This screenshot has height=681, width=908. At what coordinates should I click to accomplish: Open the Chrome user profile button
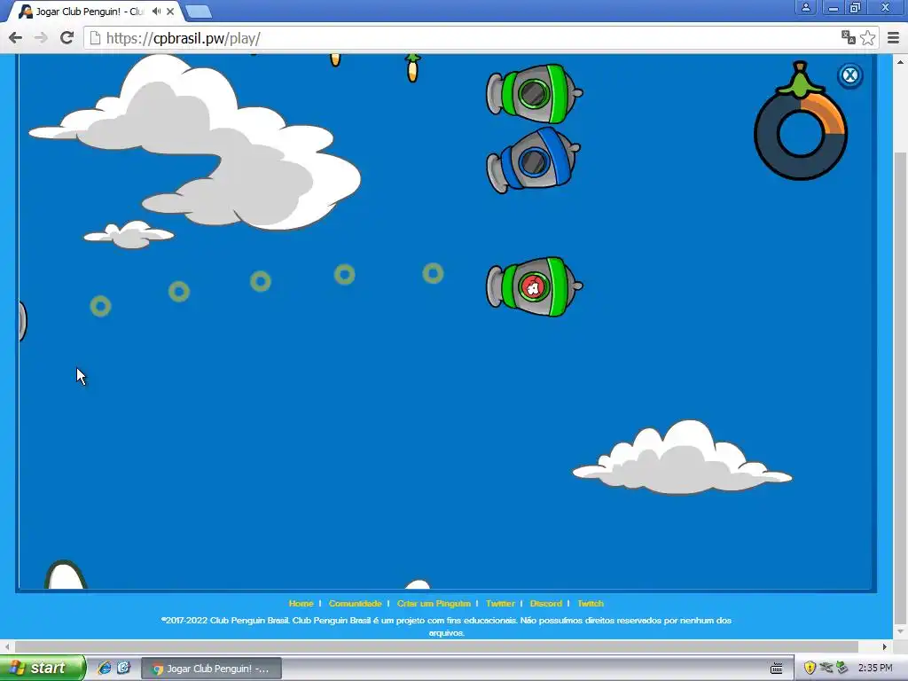805,7
